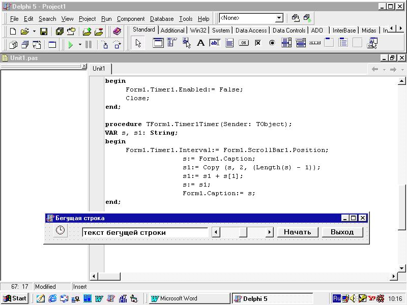Click the New Form toolbar icon
This screenshot has height=305, width=407.
52,45
